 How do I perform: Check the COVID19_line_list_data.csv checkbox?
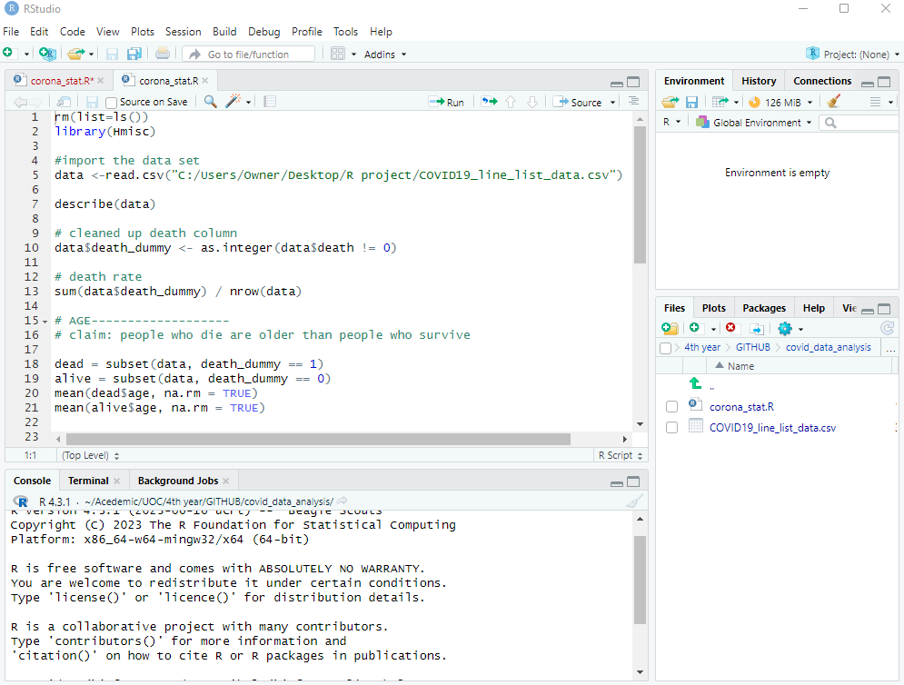[x=671, y=427]
